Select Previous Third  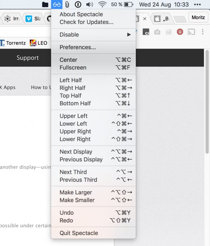coord(93,180)
